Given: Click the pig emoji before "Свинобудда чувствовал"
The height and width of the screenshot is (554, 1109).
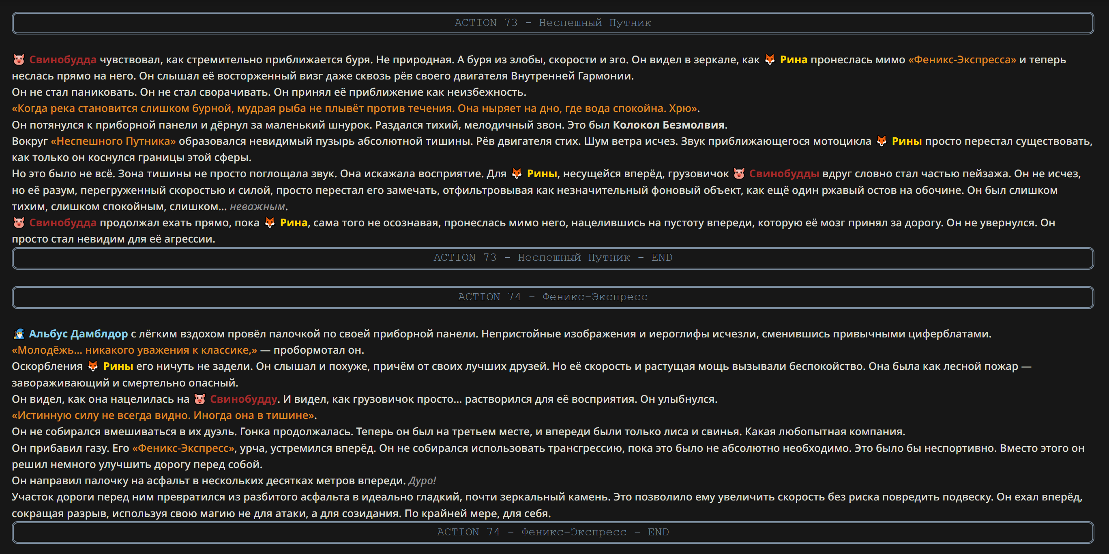Looking at the screenshot, I should [x=19, y=59].
